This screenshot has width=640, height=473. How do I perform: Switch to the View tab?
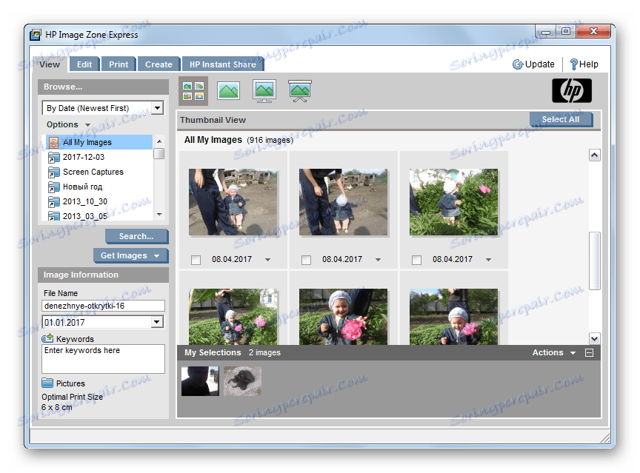[x=50, y=64]
